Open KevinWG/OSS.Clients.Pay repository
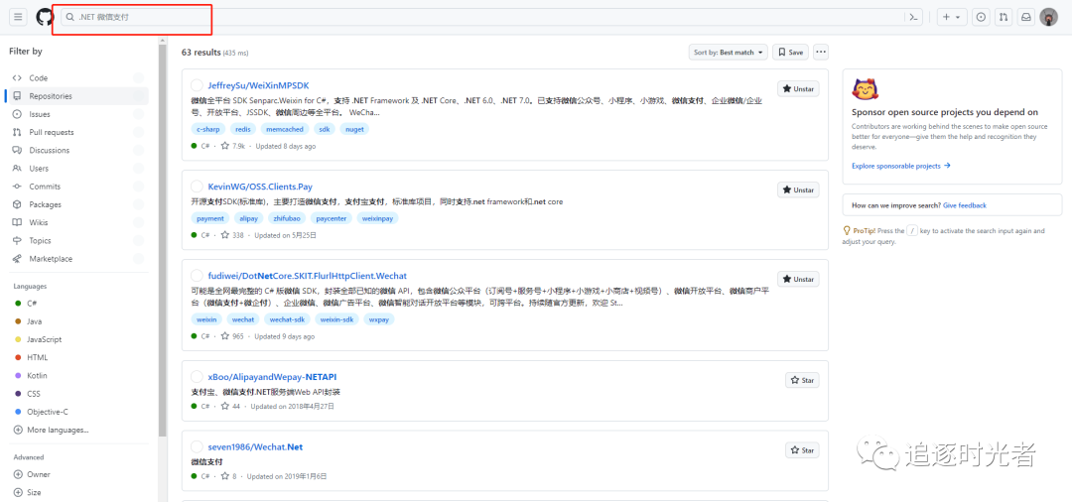Viewport: 1072px width, 502px height. tap(260, 187)
